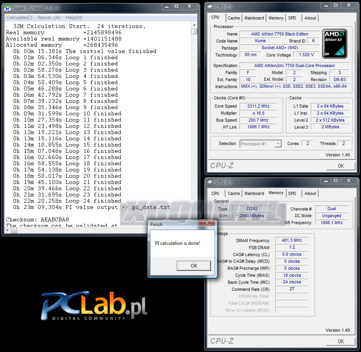Click the 'Checksum: AEABCBA8' line in Super PI
361x352 pixels.
tap(37, 219)
